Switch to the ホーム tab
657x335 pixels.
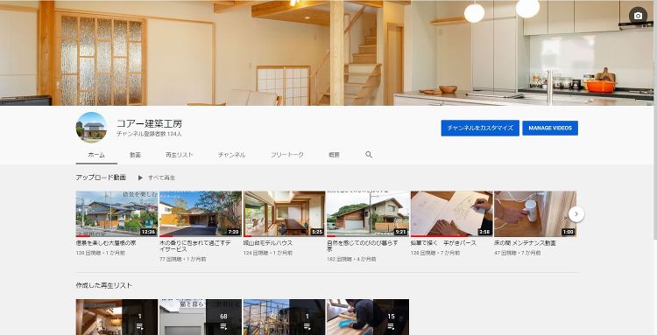[96, 155]
